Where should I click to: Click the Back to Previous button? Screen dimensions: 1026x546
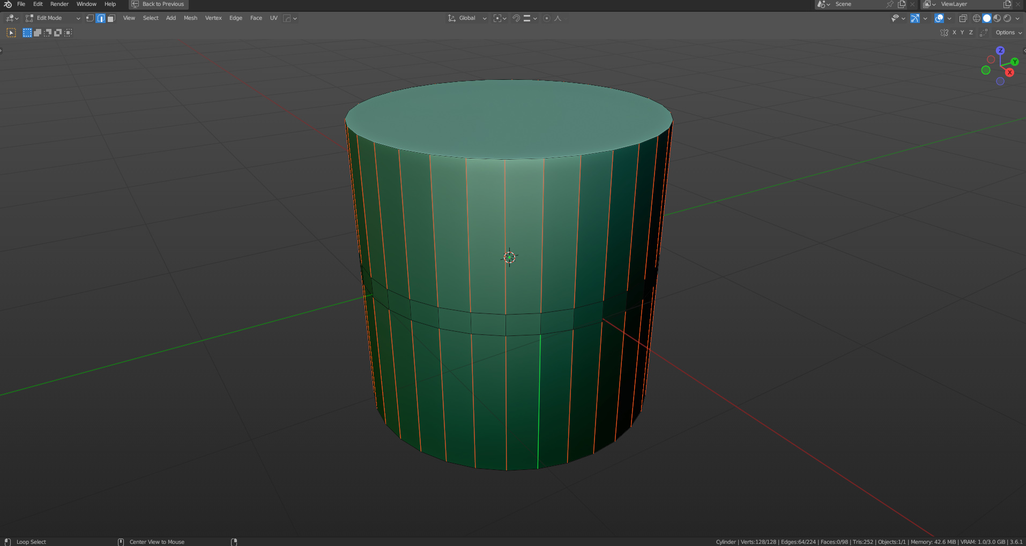click(159, 4)
